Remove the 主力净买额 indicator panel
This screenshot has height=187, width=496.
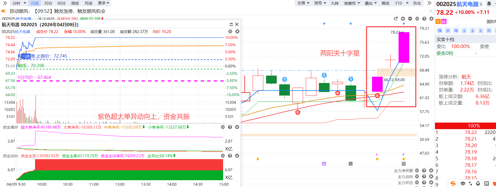coord(431,171)
